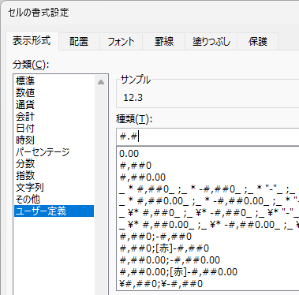Choose 通貨 category
299x295 pixels.
click(x=54, y=104)
